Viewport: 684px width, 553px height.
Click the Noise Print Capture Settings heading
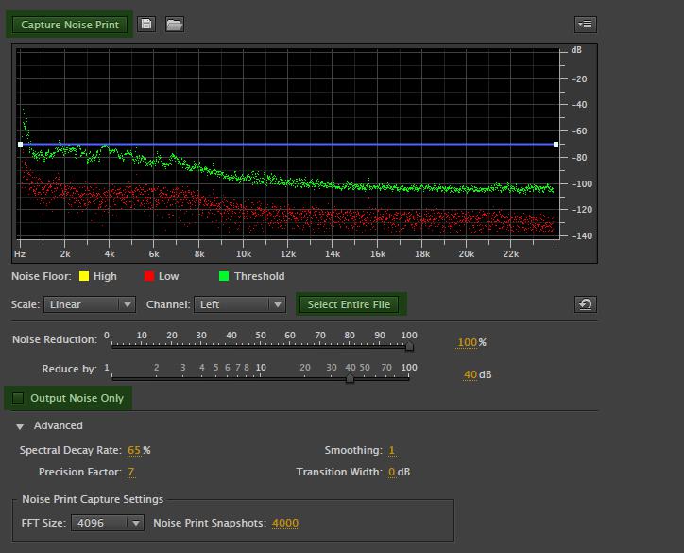pos(93,499)
